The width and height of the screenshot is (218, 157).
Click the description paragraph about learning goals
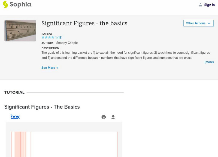(x=125, y=55)
